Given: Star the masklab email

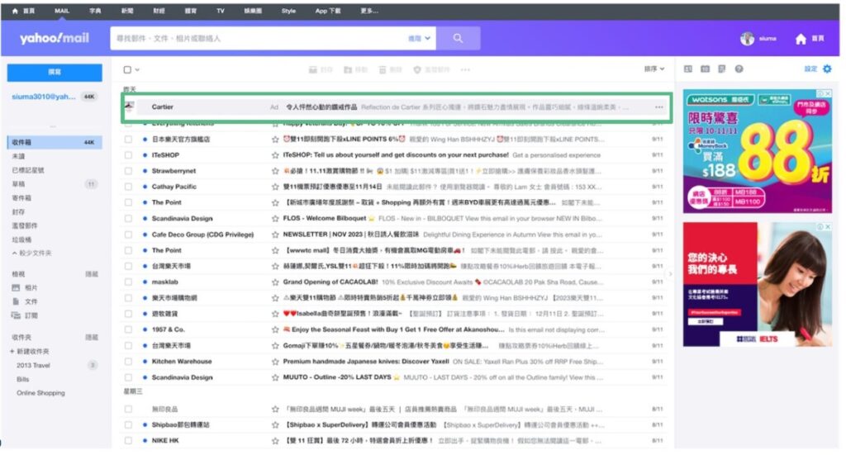Looking at the screenshot, I should click(275, 282).
